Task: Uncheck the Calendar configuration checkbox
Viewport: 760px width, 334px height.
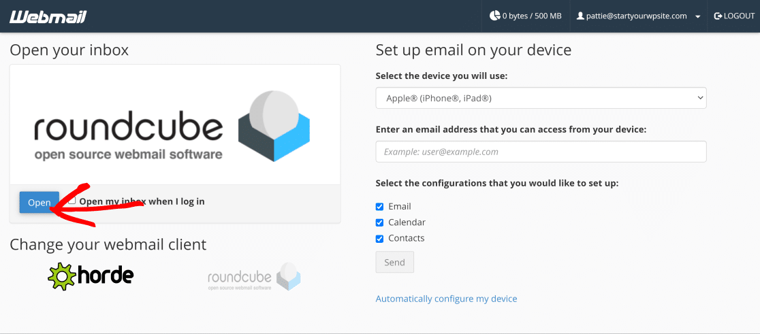Action: pos(380,222)
